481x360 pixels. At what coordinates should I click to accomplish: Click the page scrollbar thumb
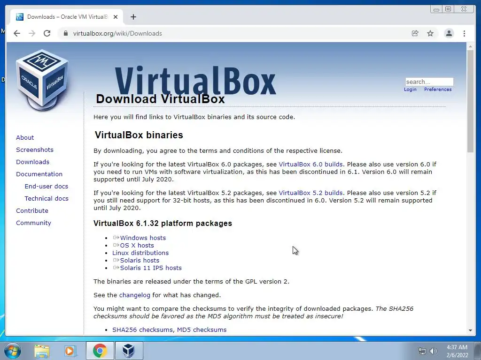[470, 101]
